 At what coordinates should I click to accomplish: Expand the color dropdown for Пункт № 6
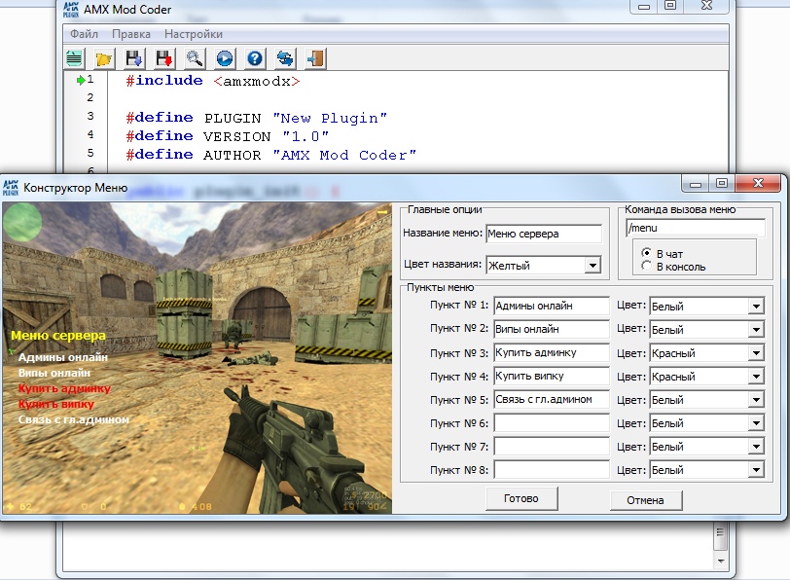click(755, 423)
